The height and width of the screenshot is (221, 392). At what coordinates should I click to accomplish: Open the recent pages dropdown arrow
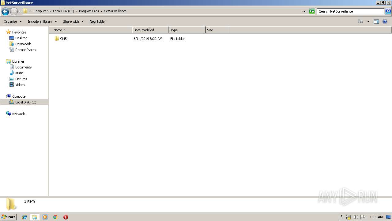[20, 12]
